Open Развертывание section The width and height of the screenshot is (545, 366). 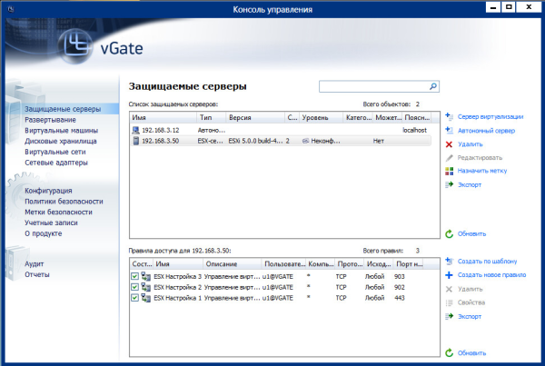point(50,120)
